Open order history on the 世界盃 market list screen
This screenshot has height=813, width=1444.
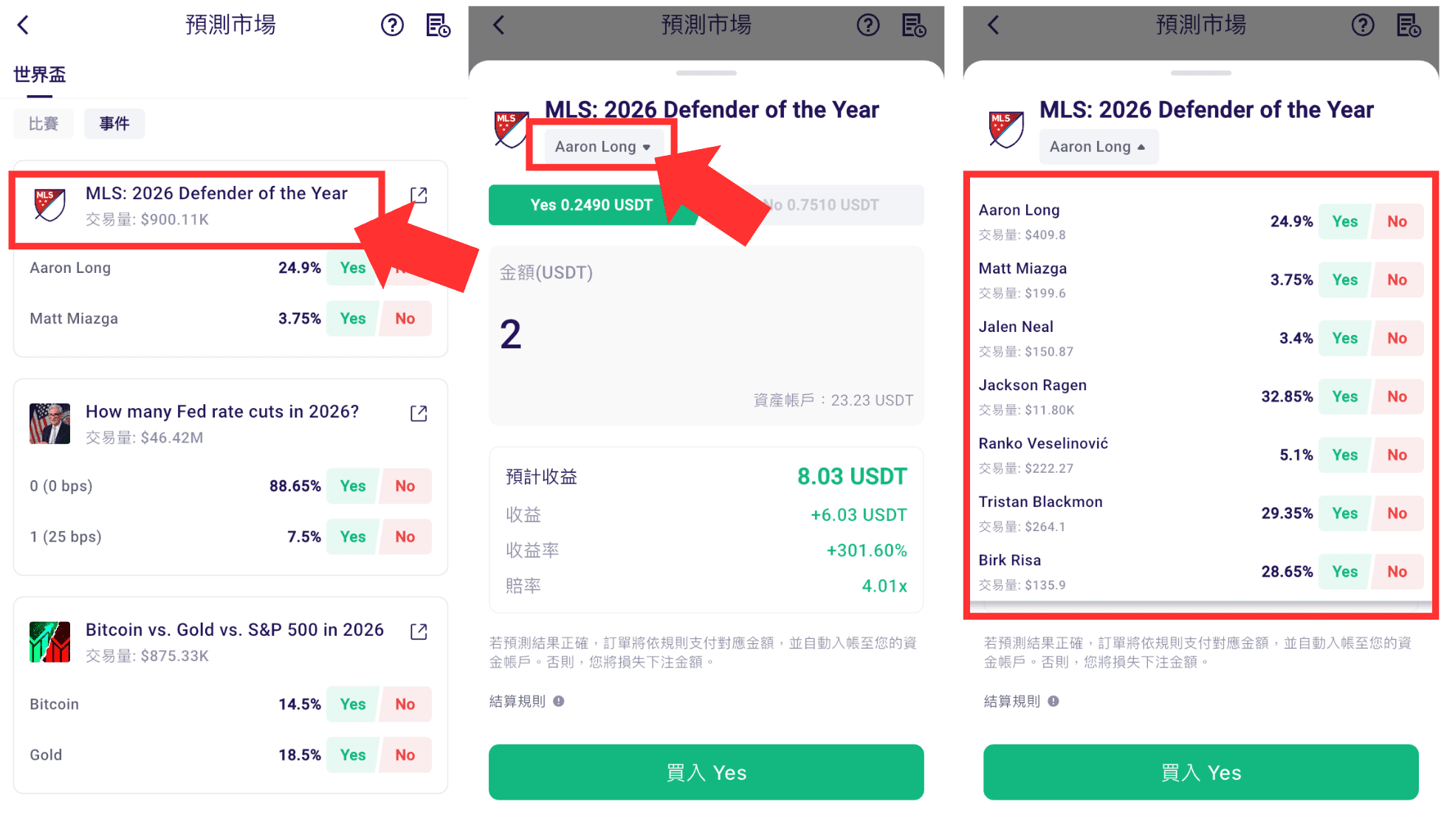(x=438, y=25)
